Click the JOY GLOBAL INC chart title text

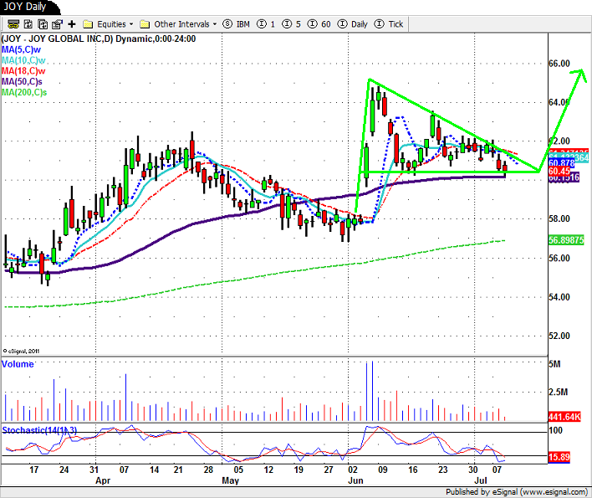(x=99, y=39)
